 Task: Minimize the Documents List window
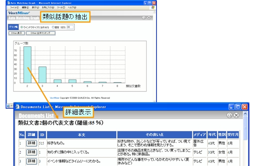click(x=231, y=107)
